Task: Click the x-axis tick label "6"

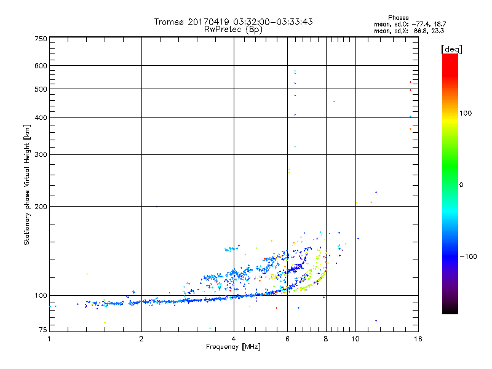Action: (x=287, y=339)
